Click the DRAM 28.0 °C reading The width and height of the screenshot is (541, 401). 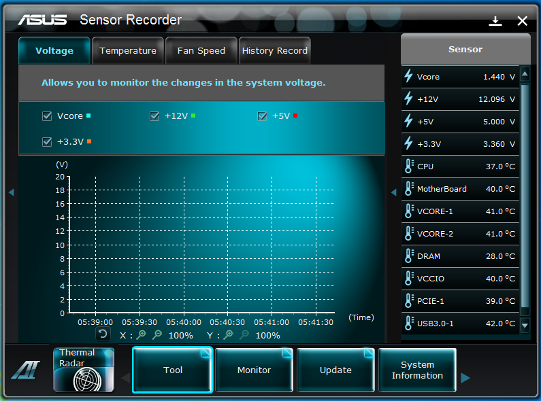pyautogui.click(x=500, y=256)
